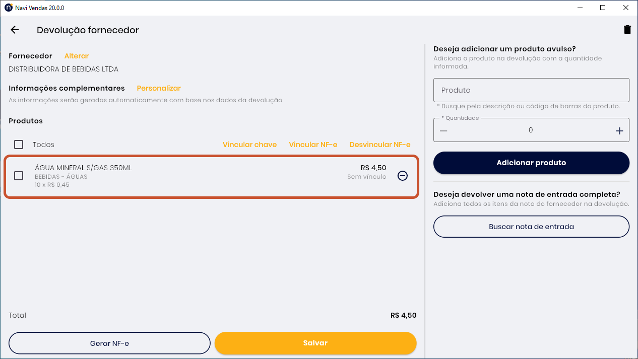Open the Personalizar complementary information link
The height and width of the screenshot is (359, 638).
click(x=159, y=88)
